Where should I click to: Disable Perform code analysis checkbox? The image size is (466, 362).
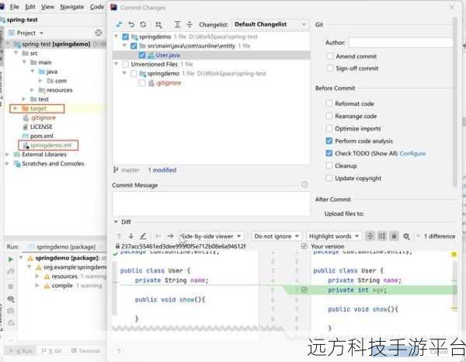coord(329,141)
